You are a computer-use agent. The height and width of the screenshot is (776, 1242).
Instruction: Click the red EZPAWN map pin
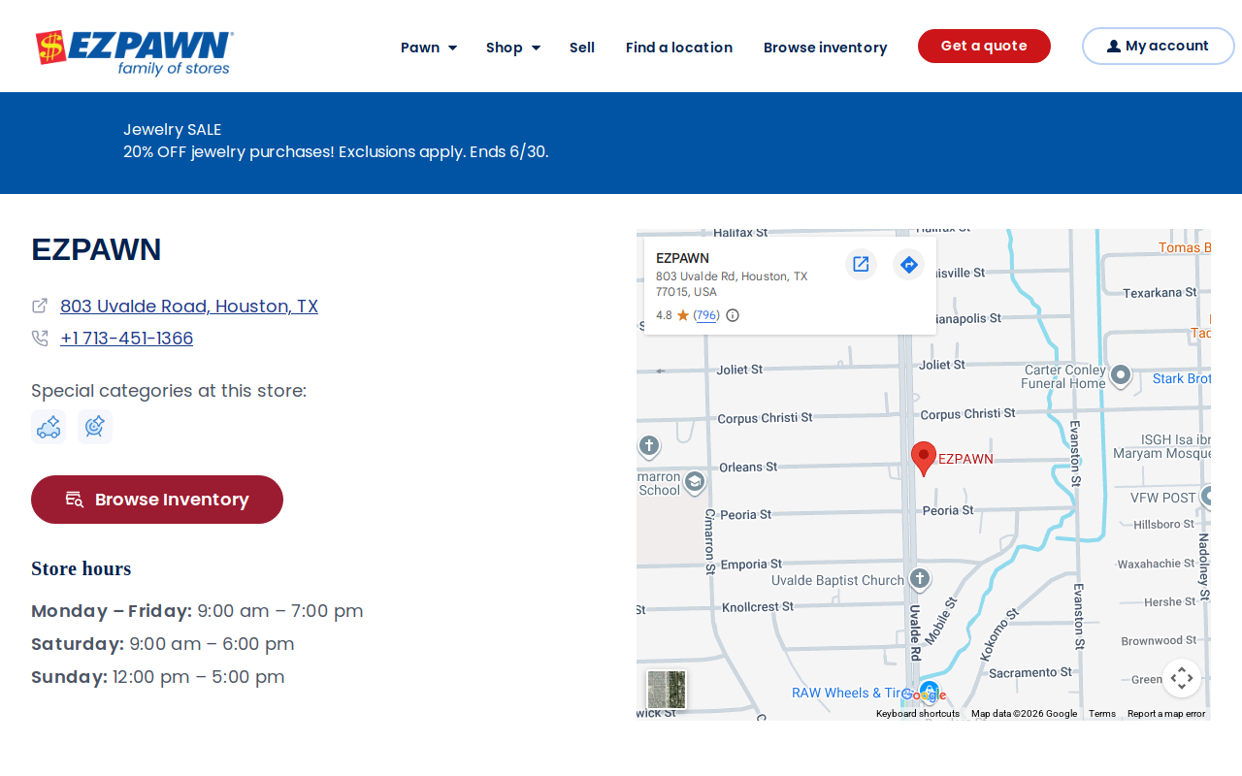pos(924,459)
